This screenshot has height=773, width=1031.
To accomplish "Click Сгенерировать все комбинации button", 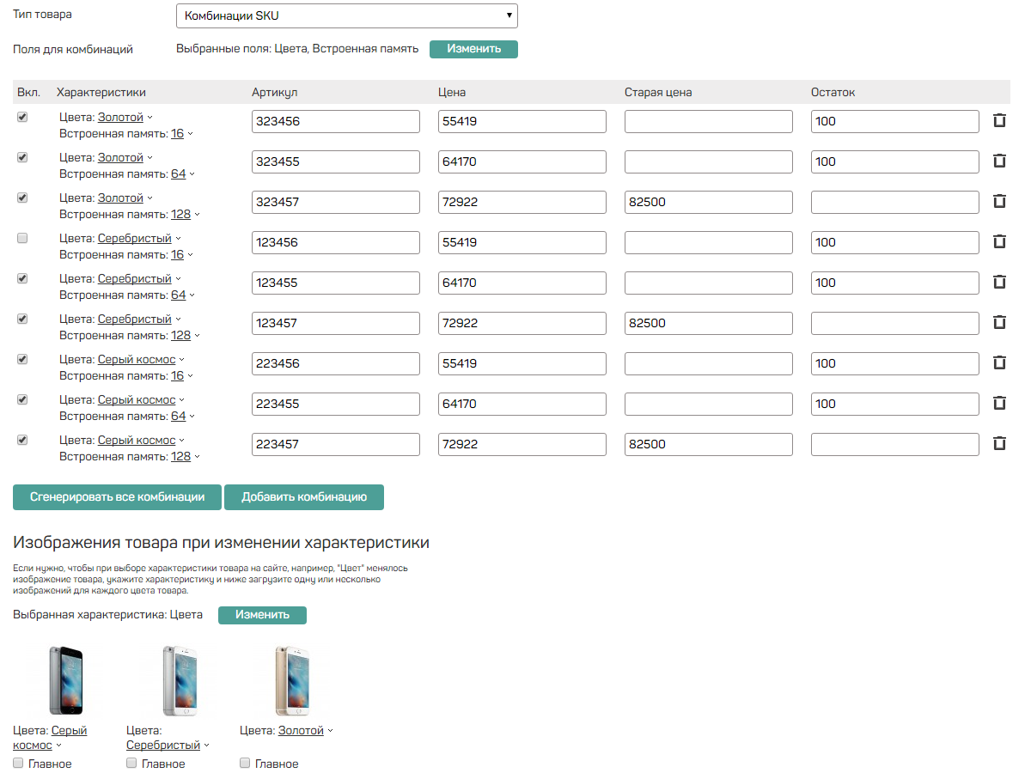I will pyautogui.click(x=117, y=497).
